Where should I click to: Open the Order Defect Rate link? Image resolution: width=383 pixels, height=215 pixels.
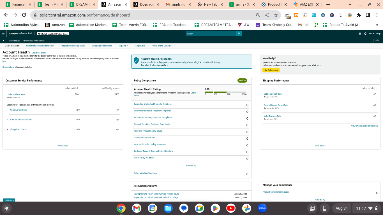click(16, 94)
